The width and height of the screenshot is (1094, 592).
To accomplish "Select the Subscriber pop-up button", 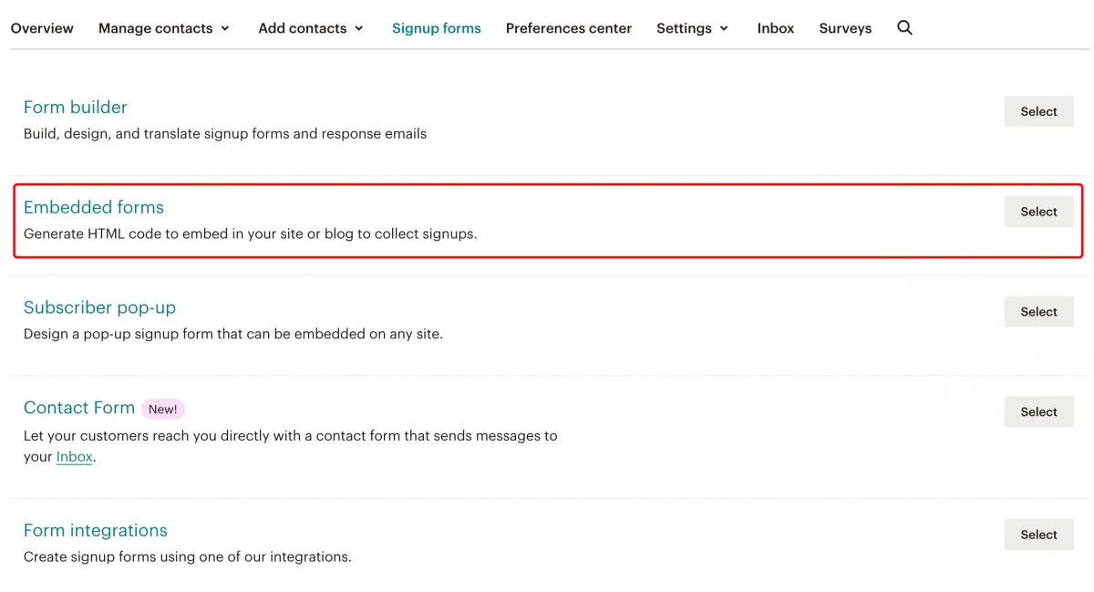I will (x=1038, y=312).
